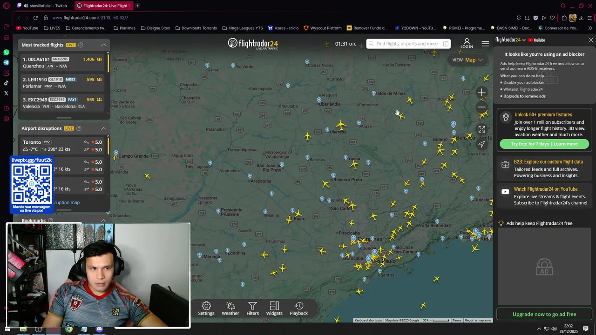Open Windows Start menu
The image size is (596, 335).
click(7, 329)
